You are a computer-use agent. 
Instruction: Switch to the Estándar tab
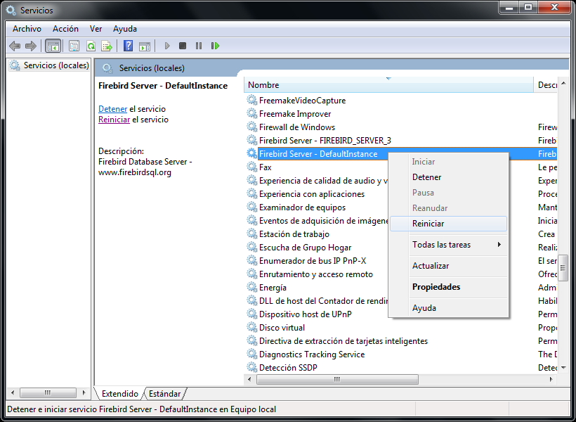tap(164, 394)
